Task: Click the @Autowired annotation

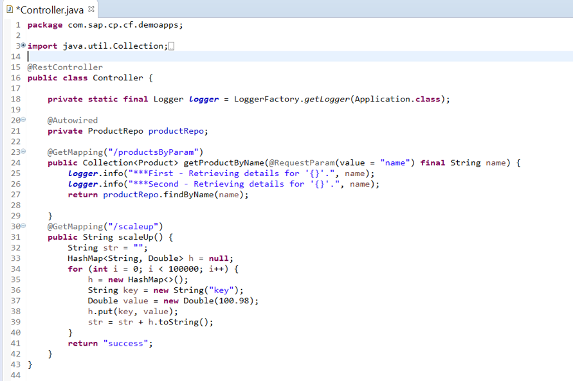Action: click(73, 120)
